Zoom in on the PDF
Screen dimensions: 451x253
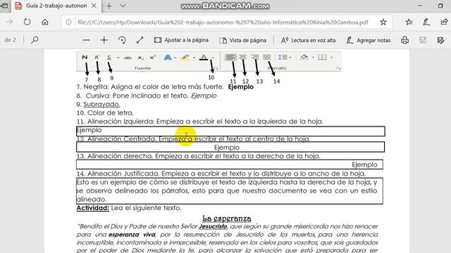pos(104,40)
